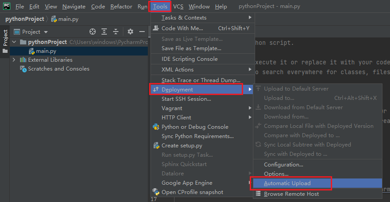Image resolution: width=390 pixels, height=202 pixels.
Task: Expand the HTTP Client submenu
Action: point(250,117)
